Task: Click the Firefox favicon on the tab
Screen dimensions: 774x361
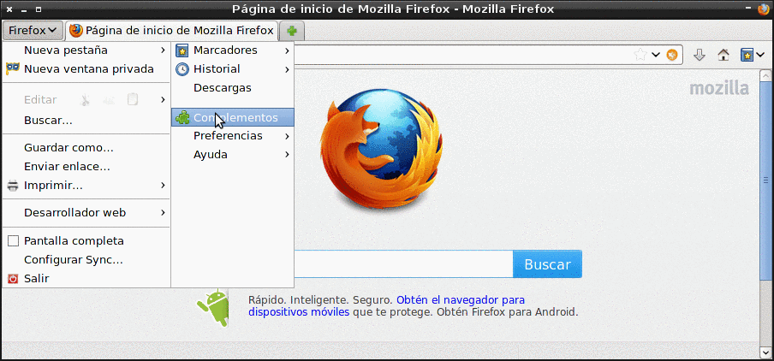Action: point(76,31)
